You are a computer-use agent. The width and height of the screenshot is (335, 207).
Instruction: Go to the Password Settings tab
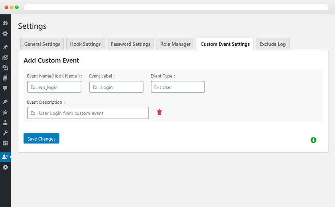coord(130,44)
